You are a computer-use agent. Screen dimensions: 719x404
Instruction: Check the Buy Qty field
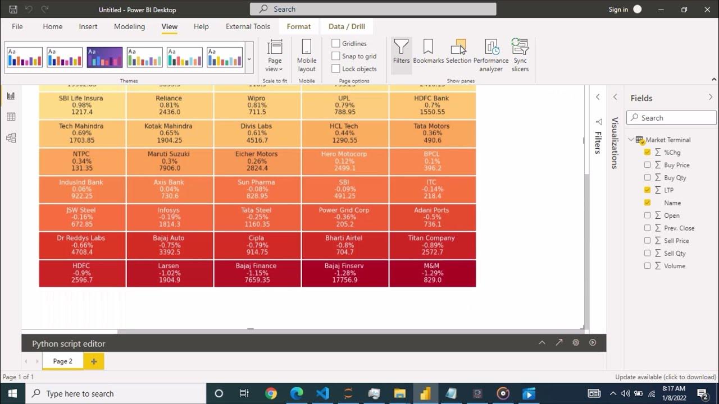pos(648,177)
